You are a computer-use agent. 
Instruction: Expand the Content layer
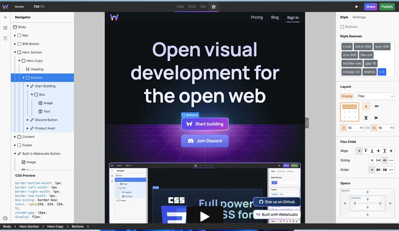click(15, 137)
